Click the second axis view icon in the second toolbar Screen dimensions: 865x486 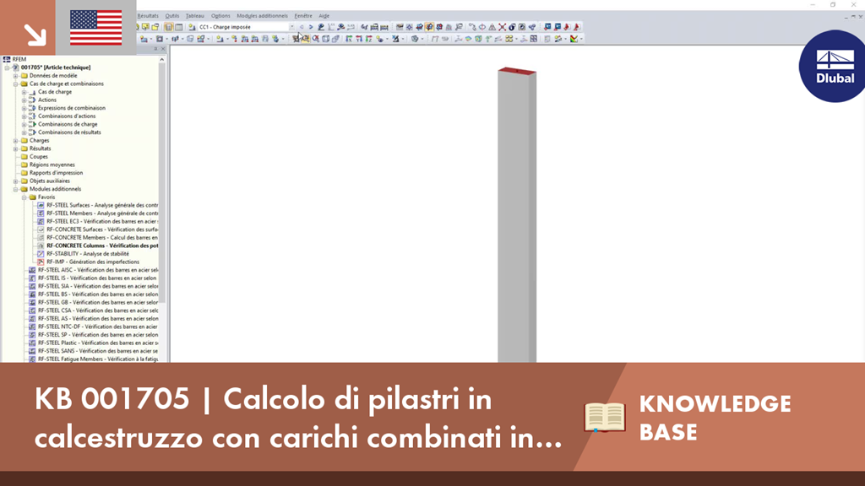tap(358, 39)
